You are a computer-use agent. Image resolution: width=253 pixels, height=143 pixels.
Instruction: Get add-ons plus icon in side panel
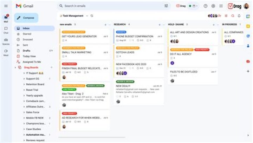(248, 71)
